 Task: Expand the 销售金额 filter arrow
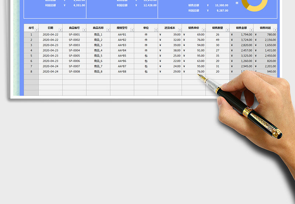pos(251,30)
